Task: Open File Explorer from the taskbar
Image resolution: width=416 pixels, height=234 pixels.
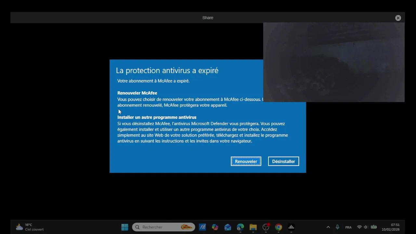Action: click(253, 227)
